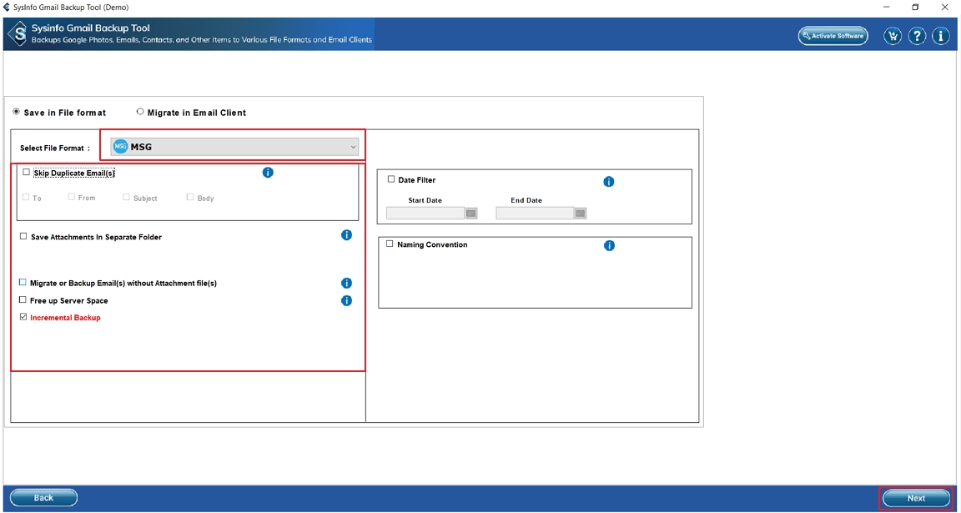Show info for Migrate or Backup without Attachment
The image size is (961, 513).
click(x=346, y=283)
